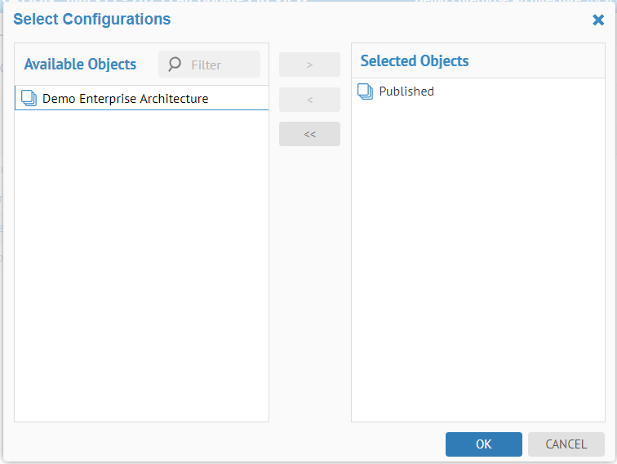This screenshot has height=464, width=617.
Task: Select the Published item in Selected Objects
Action: pos(406,91)
